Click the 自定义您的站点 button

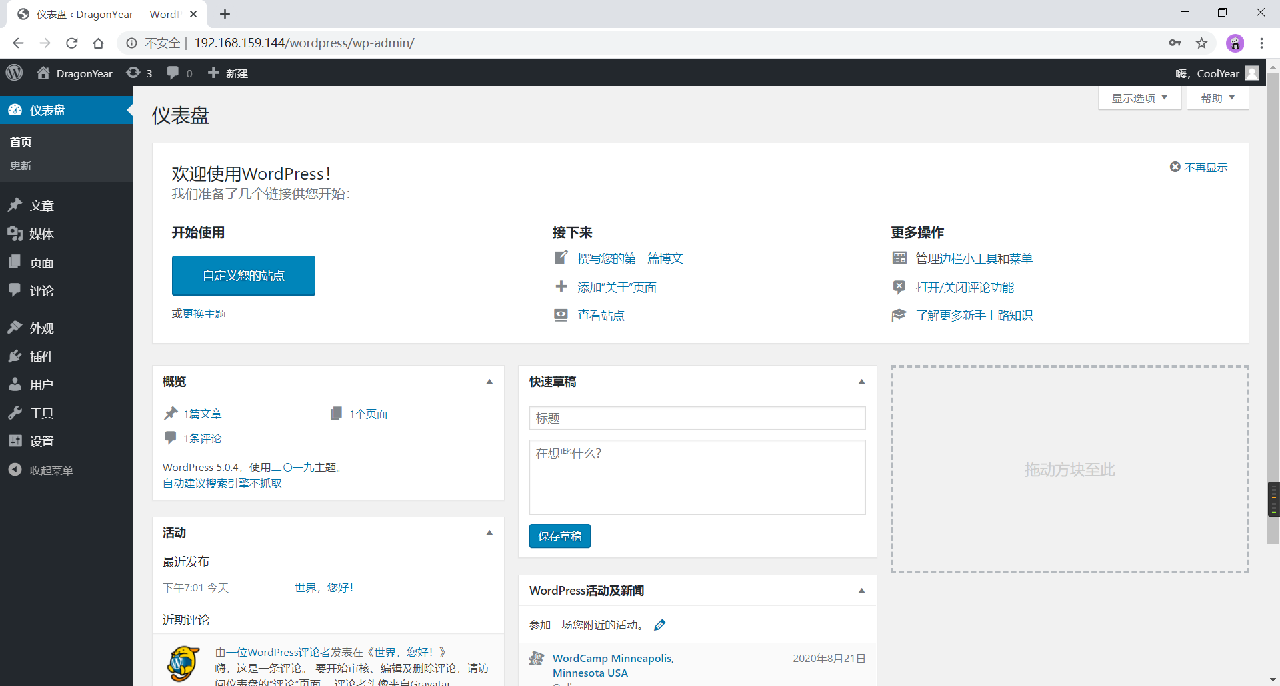pos(243,276)
